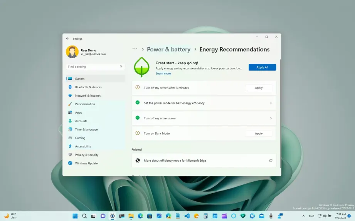
Task: Open Bluetooth & devices settings
Action: (95, 87)
